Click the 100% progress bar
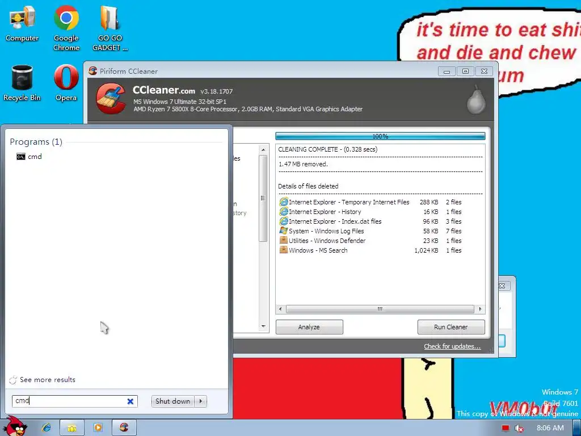The height and width of the screenshot is (436, 581). coord(380,136)
